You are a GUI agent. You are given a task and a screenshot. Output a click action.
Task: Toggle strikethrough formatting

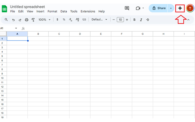coord(148,20)
